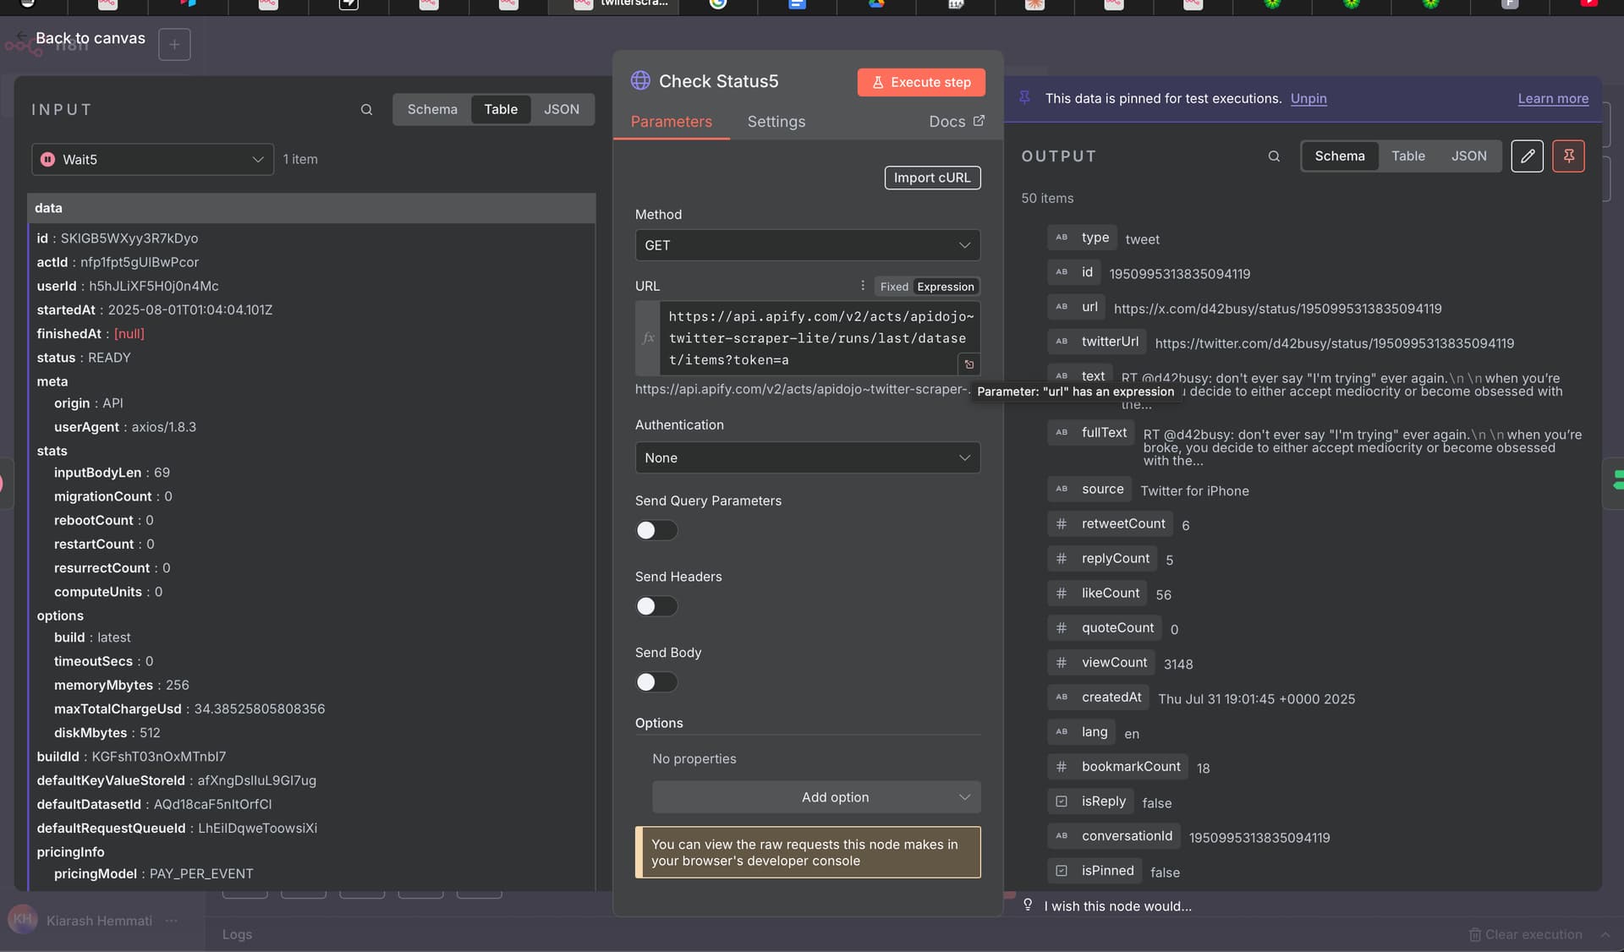Viewport: 1624px width, 952px height.
Task: Switch INPUT view to Schema
Action: point(431,110)
